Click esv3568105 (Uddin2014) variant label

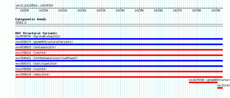(x=33, y=74)
